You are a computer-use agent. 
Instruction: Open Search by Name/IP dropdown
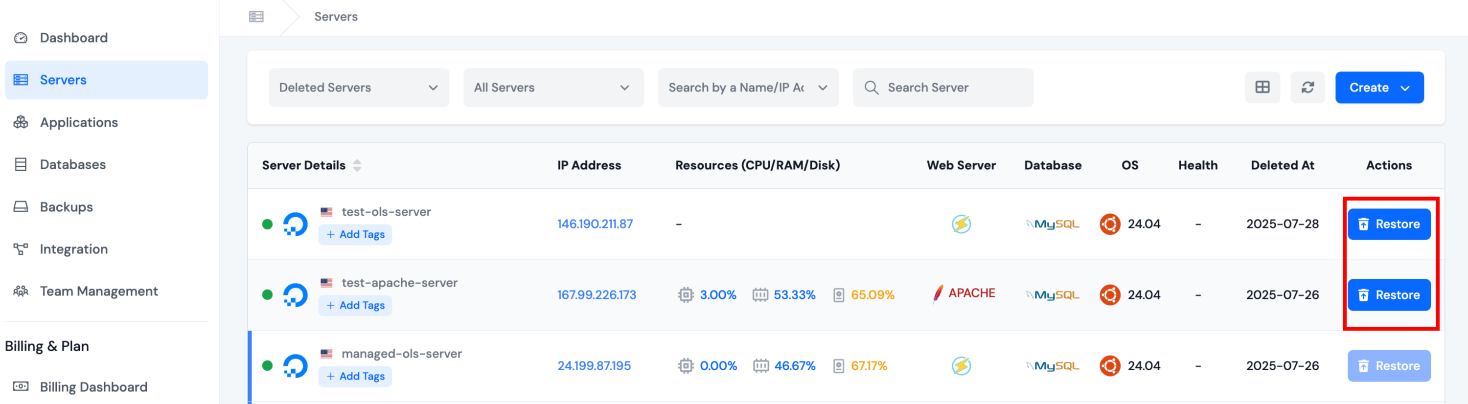[x=748, y=87]
